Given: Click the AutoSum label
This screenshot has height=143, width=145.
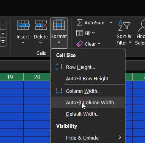Looking at the screenshot, I should [x=95, y=23].
